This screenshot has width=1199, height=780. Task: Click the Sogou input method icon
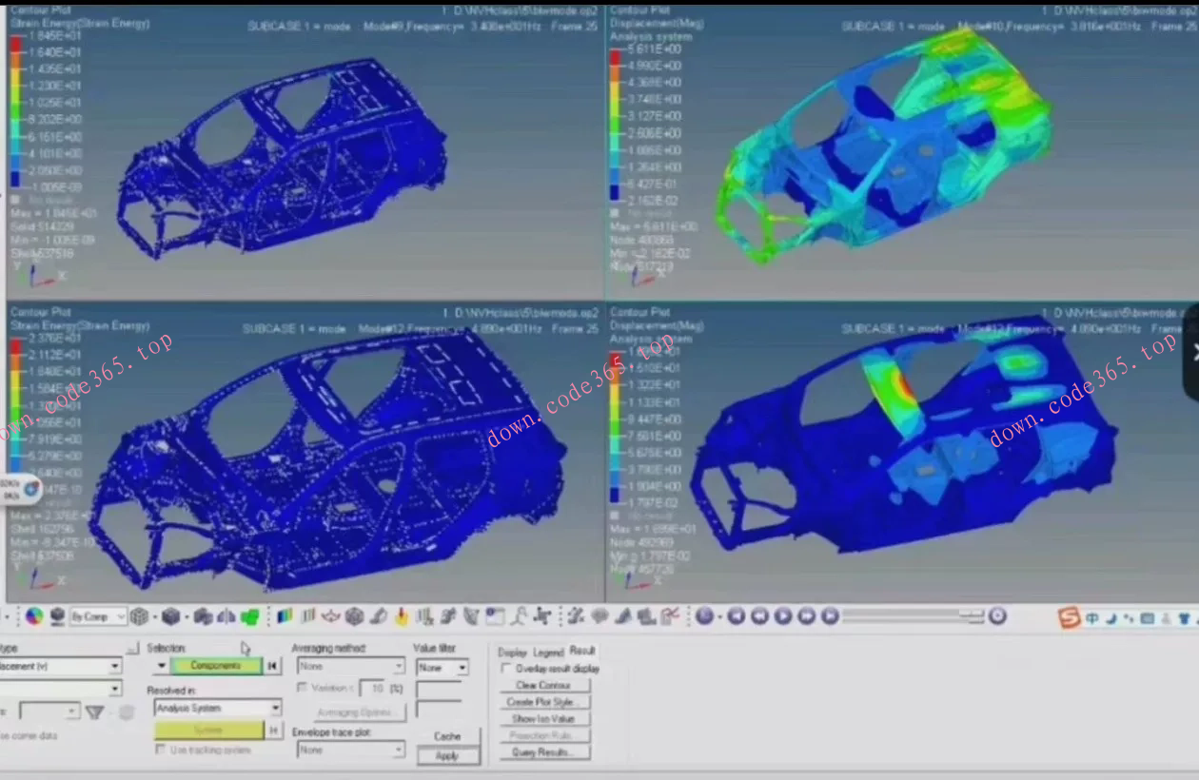[1070, 618]
